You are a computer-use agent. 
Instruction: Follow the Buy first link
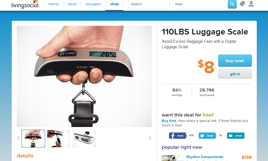point(169,121)
